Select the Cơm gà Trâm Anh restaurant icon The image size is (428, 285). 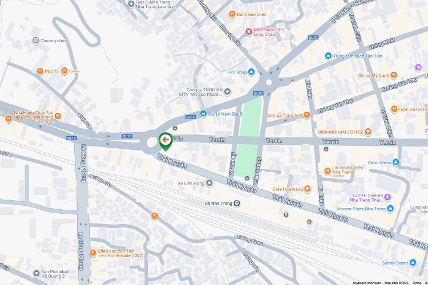pos(307,115)
